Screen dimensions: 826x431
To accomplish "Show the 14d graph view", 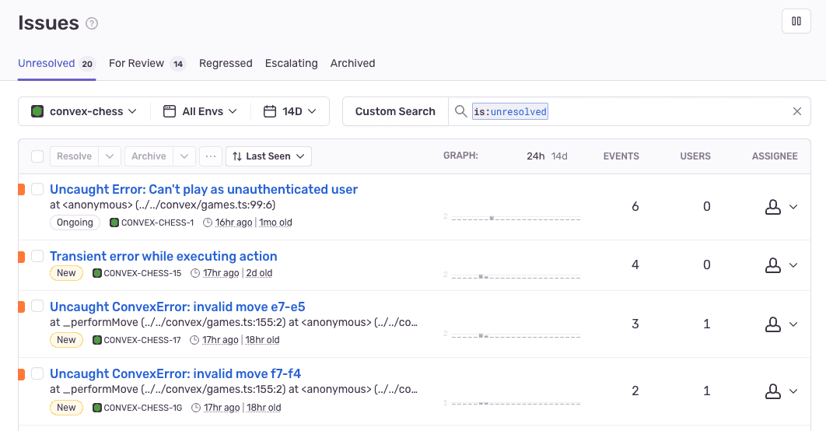I will 559,156.
